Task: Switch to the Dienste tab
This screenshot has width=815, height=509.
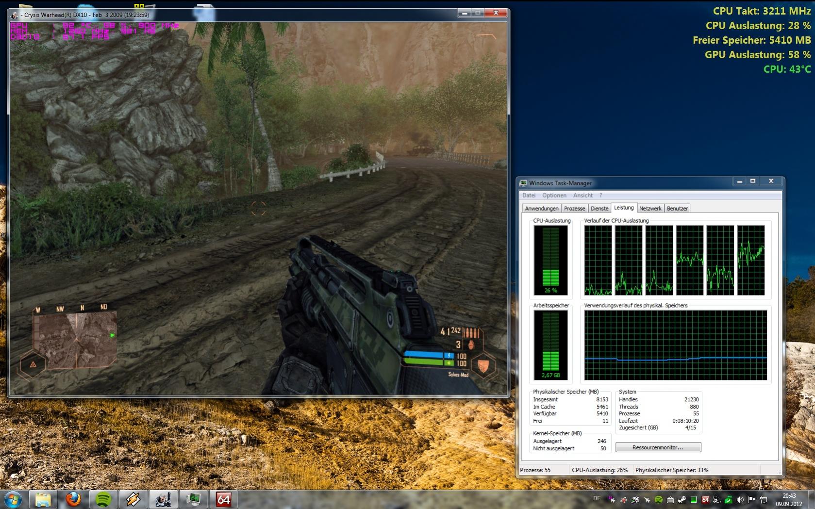Action: [x=599, y=209]
